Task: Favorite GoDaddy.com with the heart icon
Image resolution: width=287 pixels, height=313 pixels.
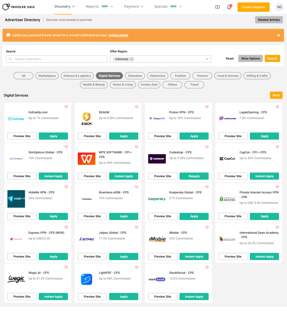Action: 66,107
